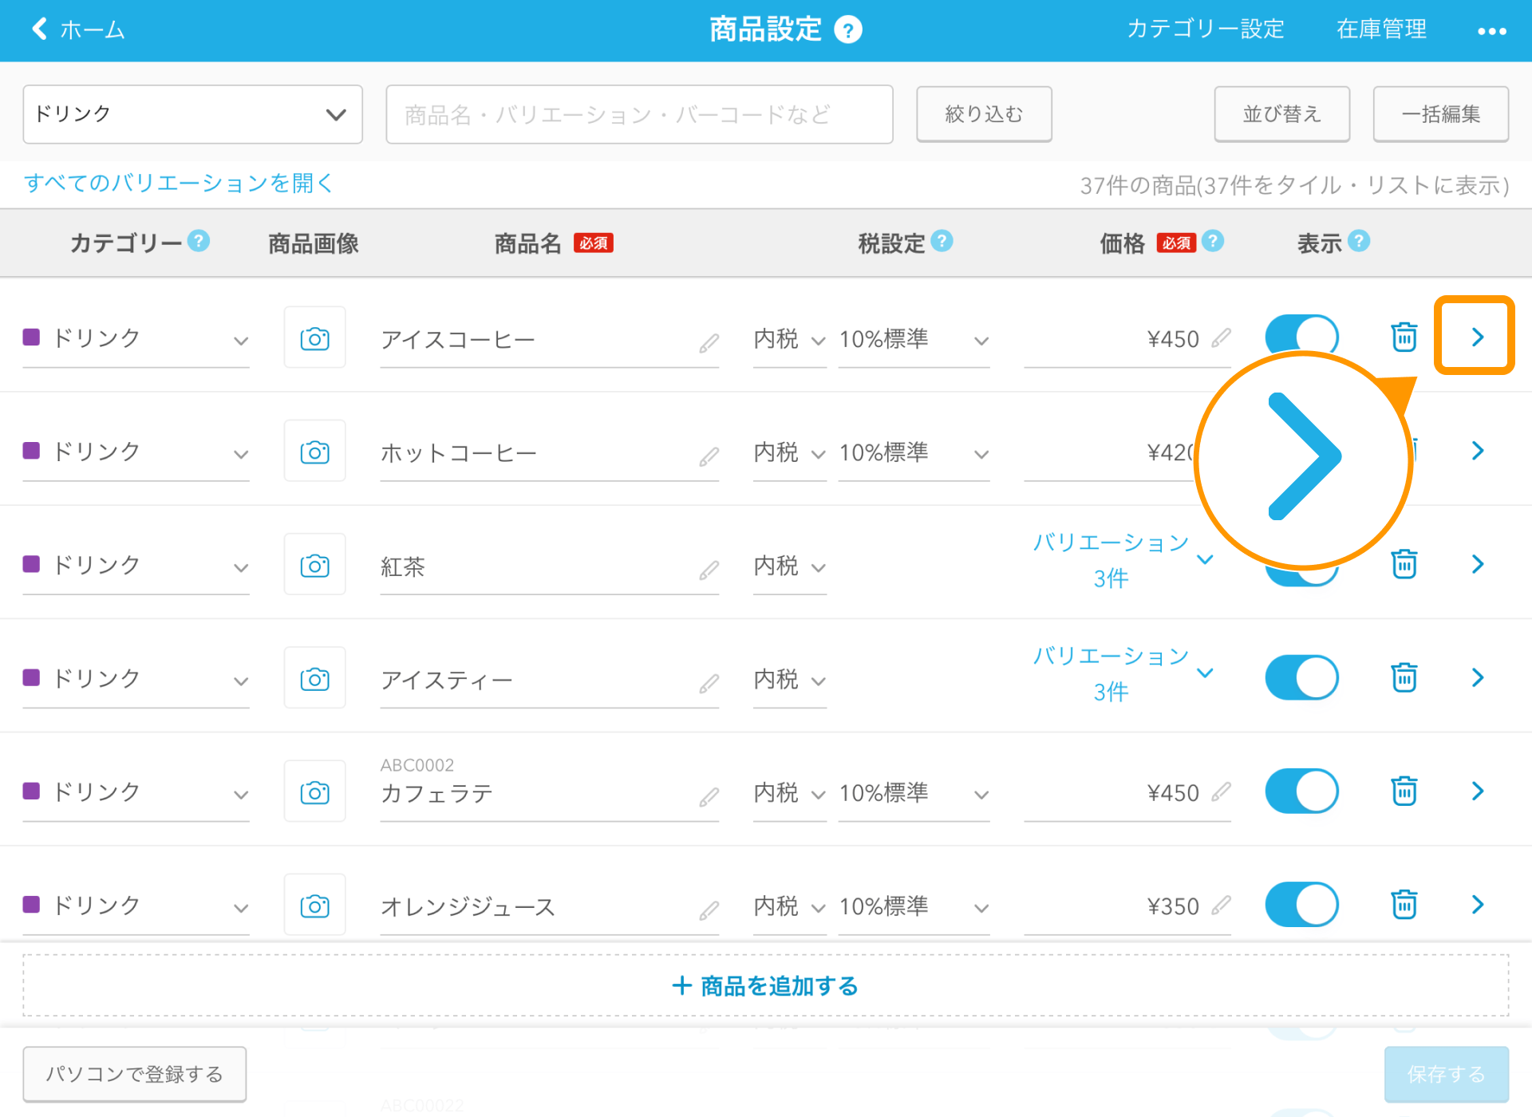
Task: Expand バリエーション 3件 for 紅茶
Action: coord(1123,559)
